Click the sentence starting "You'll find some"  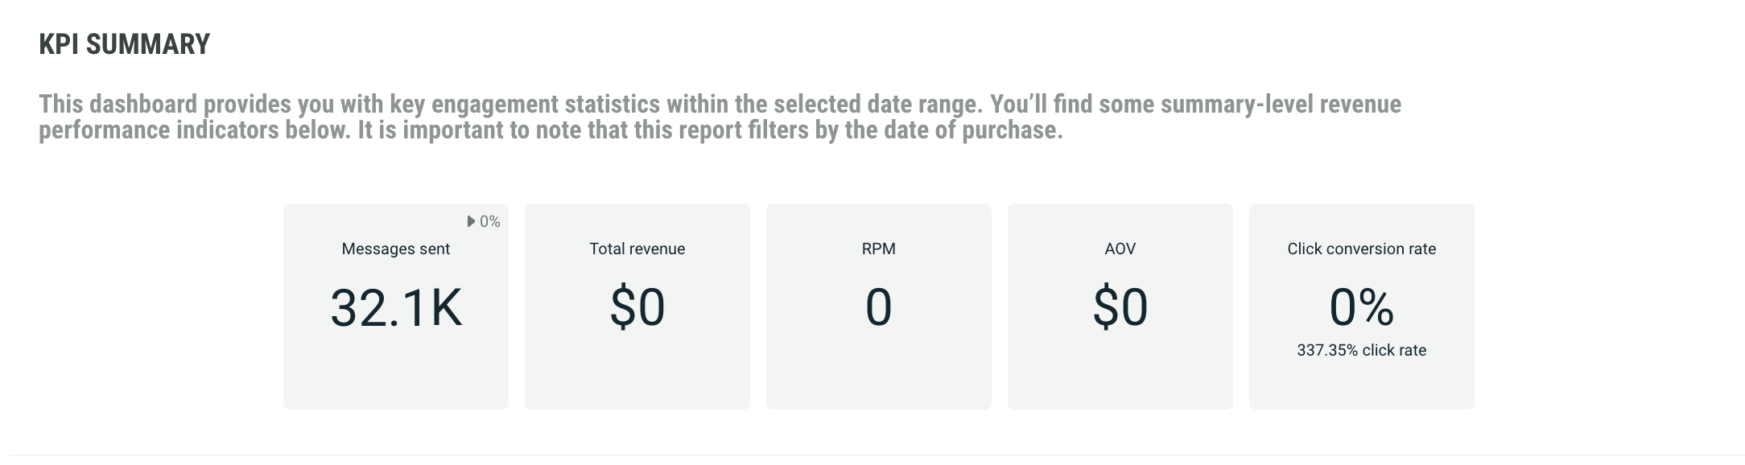tap(1191, 105)
